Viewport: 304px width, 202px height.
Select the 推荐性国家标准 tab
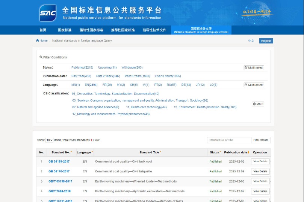point(123,30)
